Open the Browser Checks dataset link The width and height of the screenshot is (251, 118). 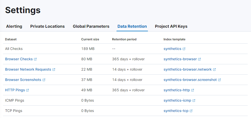(19, 59)
